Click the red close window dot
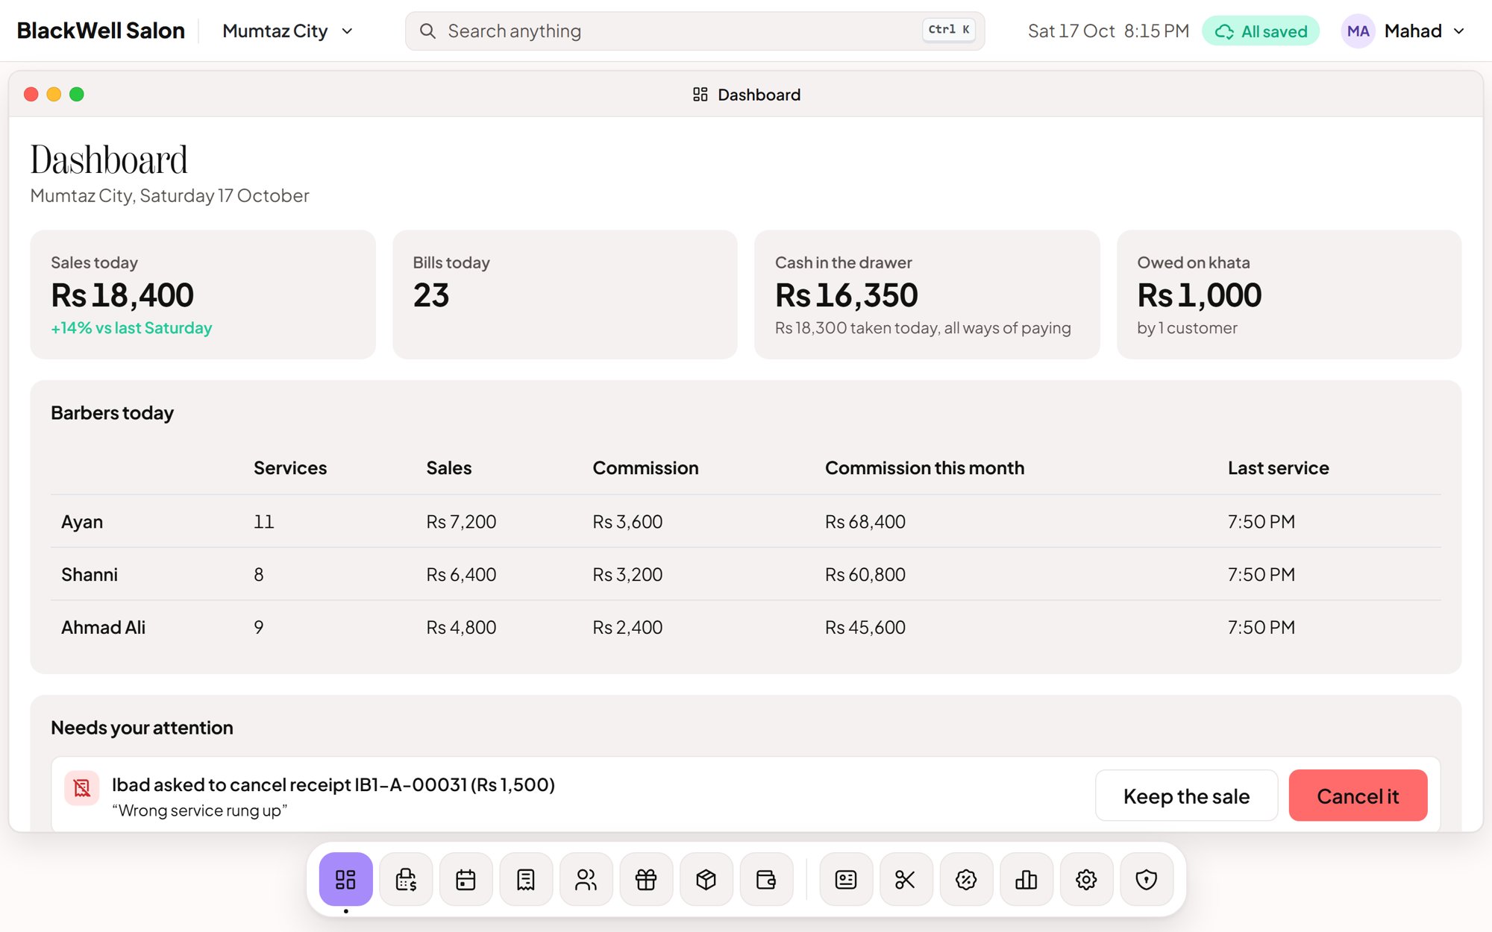 tap(31, 94)
